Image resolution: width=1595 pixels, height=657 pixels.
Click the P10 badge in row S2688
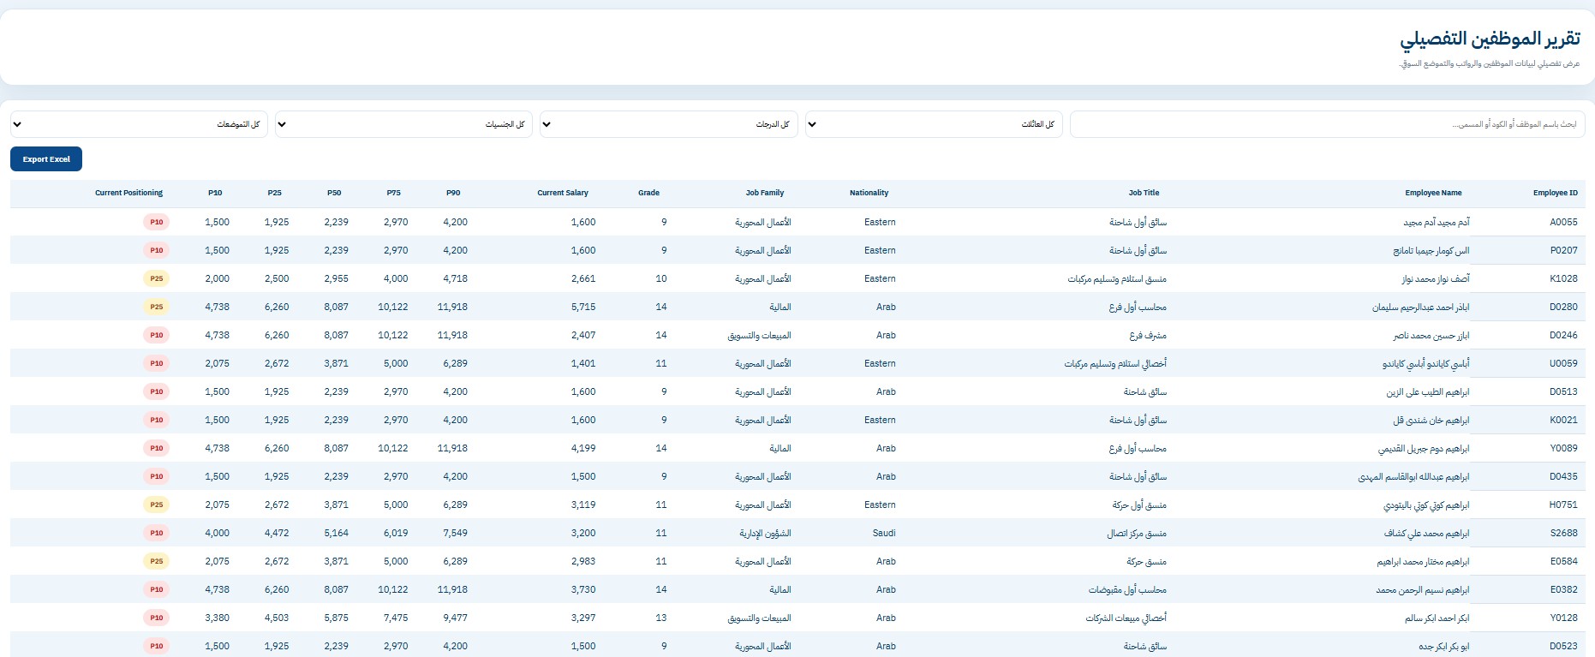point(156,533)
